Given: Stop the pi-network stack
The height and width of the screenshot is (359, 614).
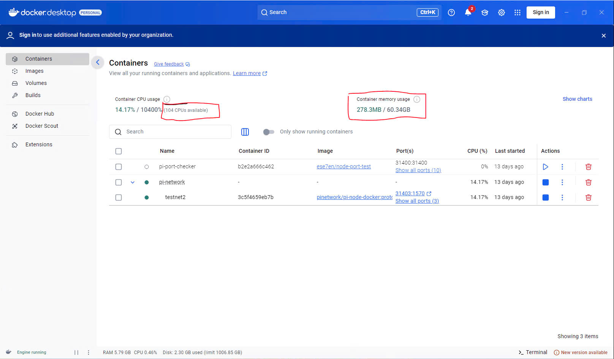Looking at the screenshot, I should (545, 182).
